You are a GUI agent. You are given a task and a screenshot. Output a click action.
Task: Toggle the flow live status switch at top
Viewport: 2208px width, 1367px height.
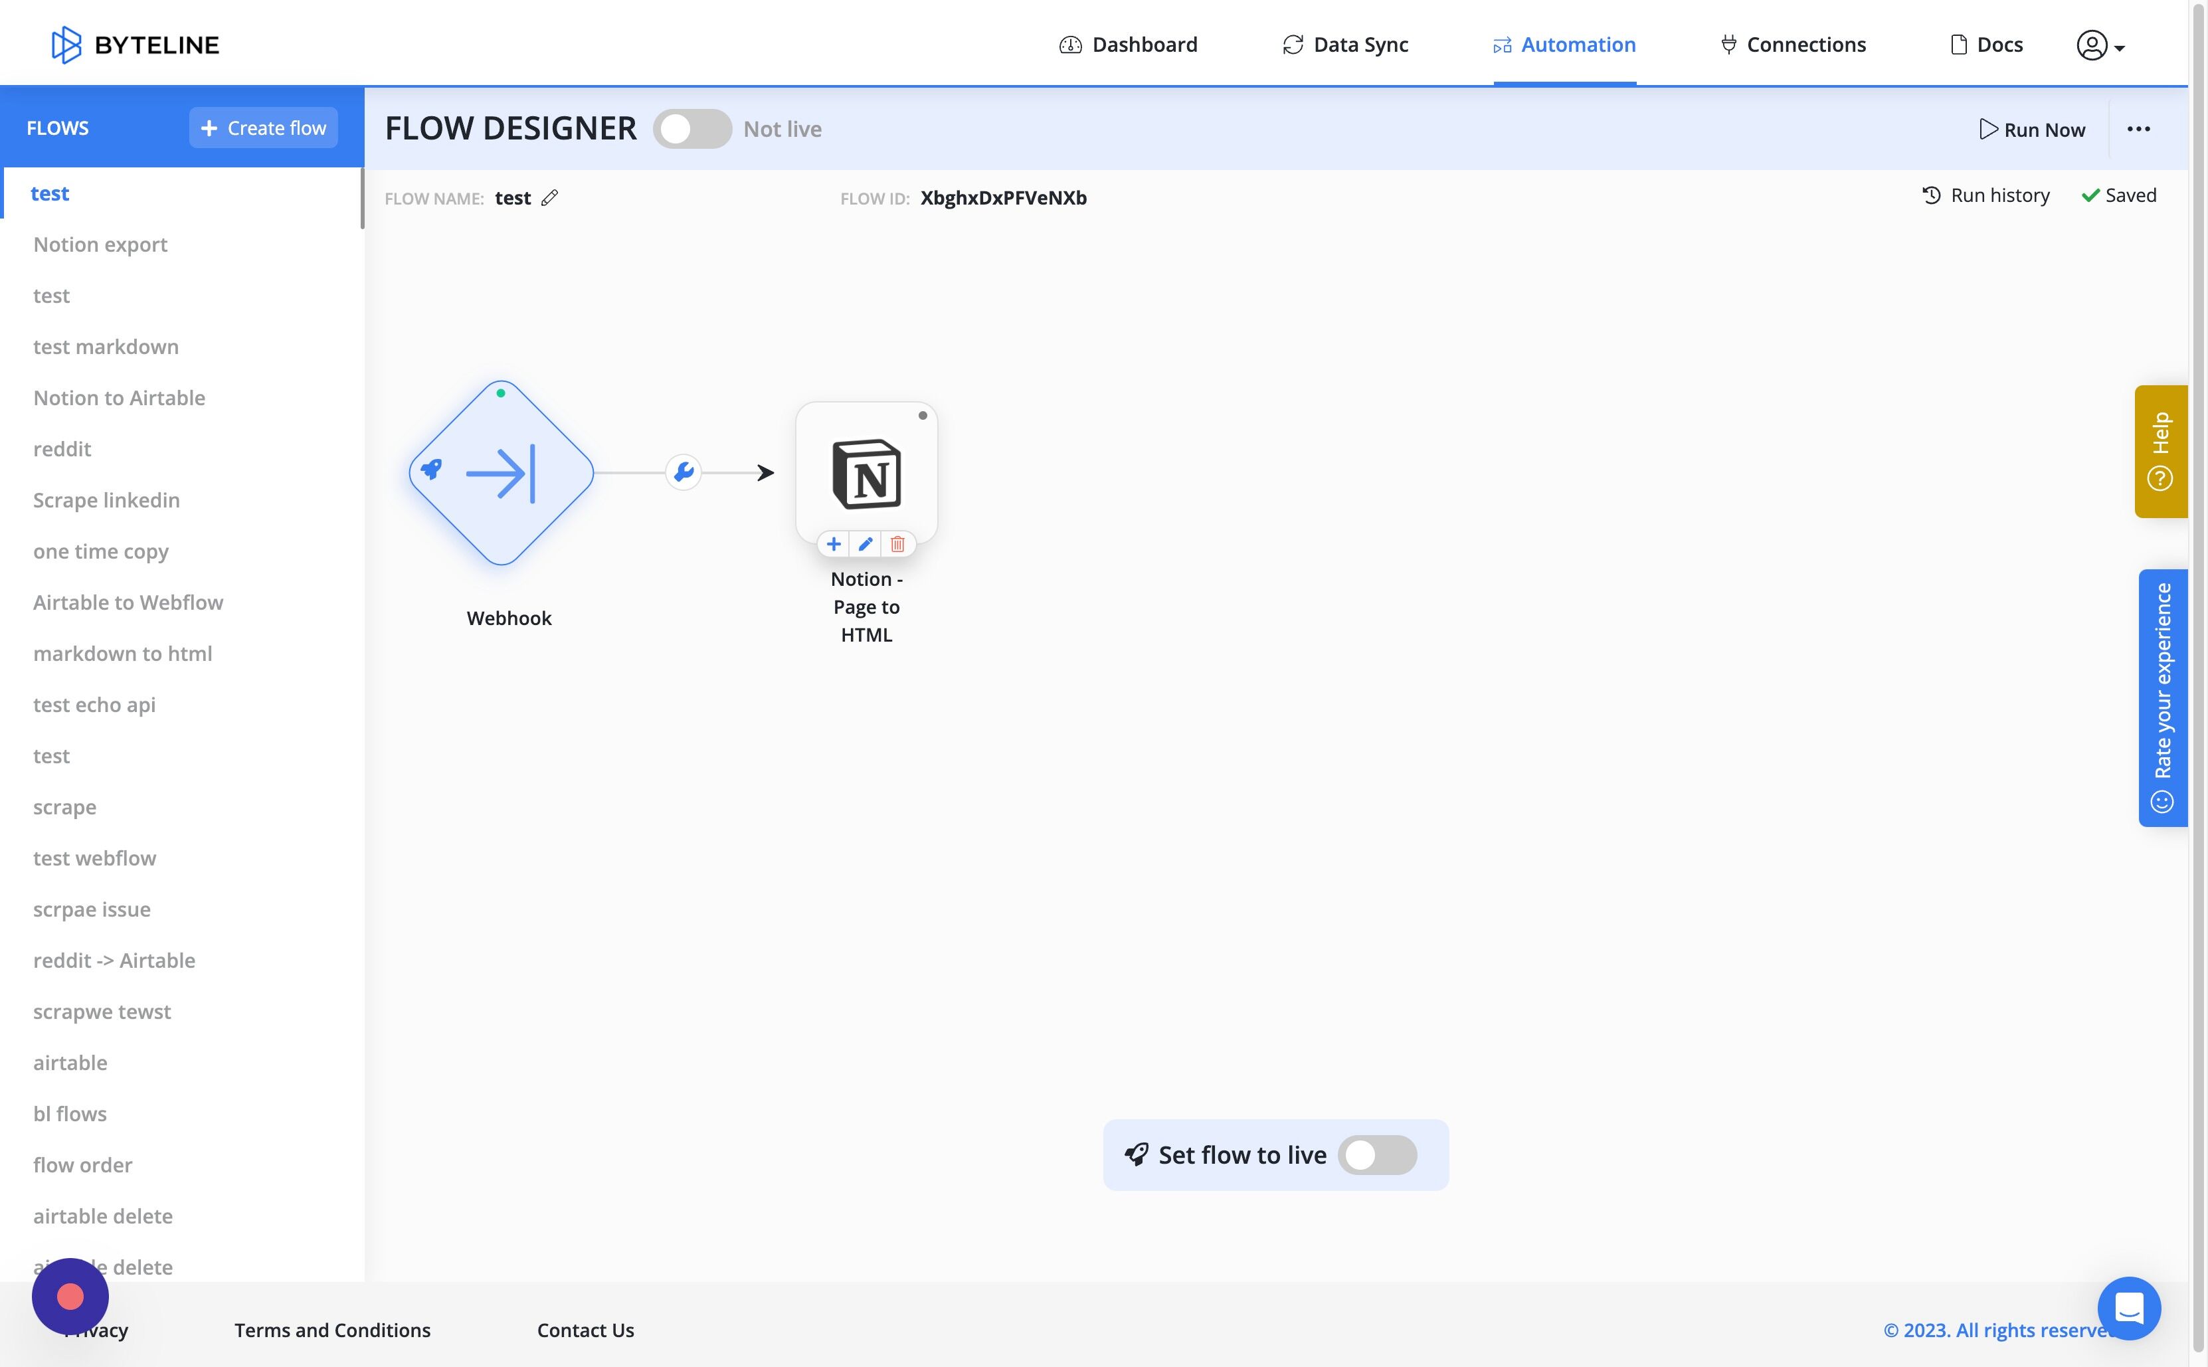(x=691, y=128)
